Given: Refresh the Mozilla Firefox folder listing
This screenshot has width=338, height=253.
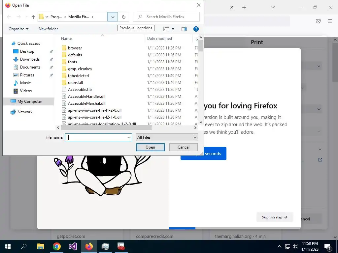Looking at the screenshot, I should pyautogui.click(x=123, y=17).
